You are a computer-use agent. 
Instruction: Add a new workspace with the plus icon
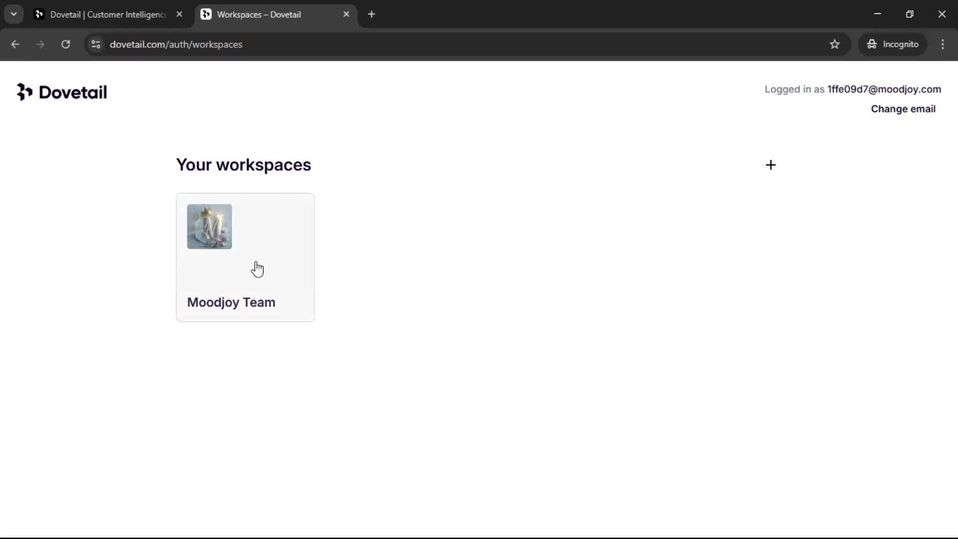pyautogui.click(x=770, y=165)
